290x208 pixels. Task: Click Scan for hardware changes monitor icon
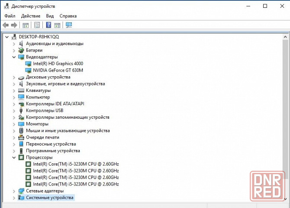pos(69,25)
